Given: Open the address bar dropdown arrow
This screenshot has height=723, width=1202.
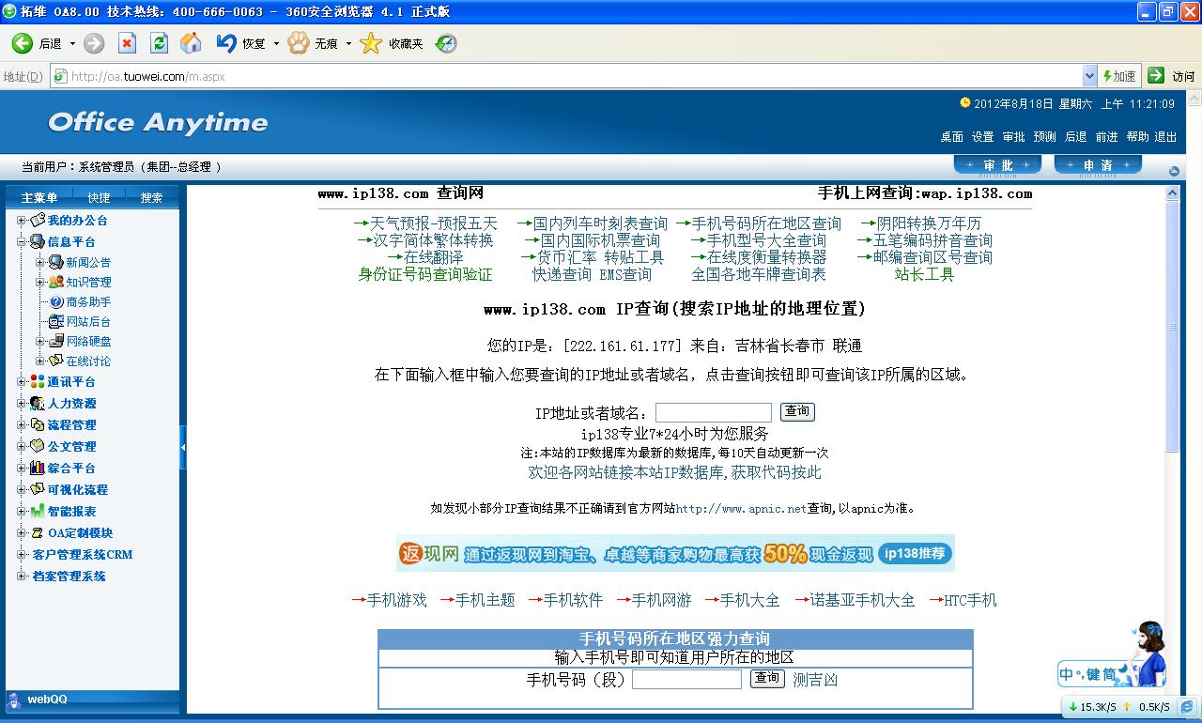Looking at the screenshot, I should [1089, 76].
